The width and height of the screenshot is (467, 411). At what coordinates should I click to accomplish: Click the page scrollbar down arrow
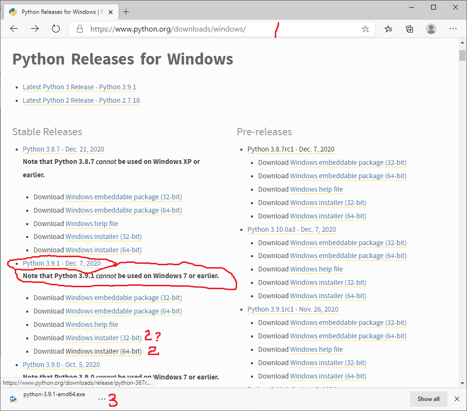click(x=462, y=383)
